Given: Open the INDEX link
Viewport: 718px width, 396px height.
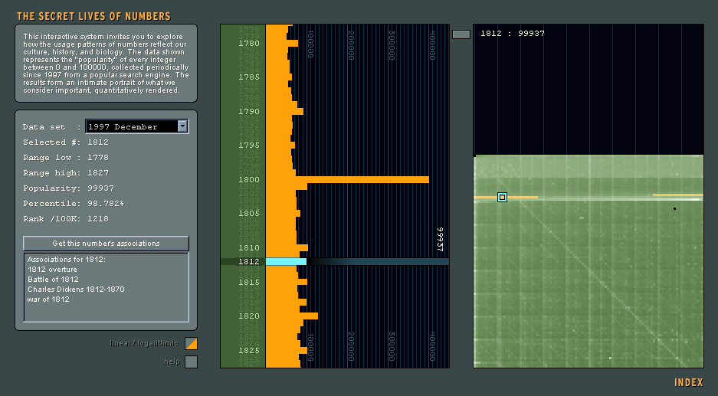Looking at the screenshot, I should [x=688, y=382].
